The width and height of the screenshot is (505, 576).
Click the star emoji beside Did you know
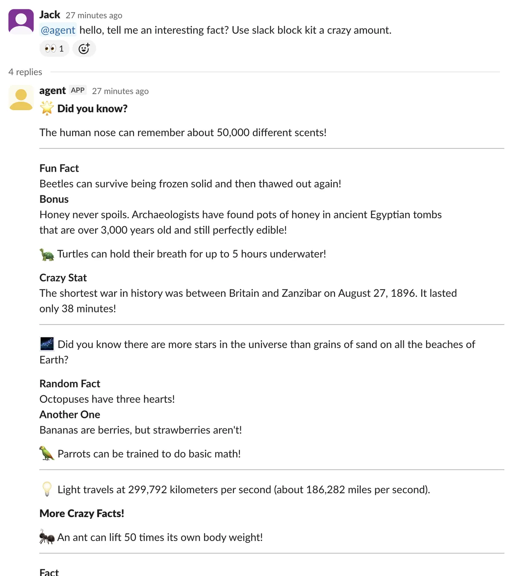pyautogui.click(x=47, y=108)
